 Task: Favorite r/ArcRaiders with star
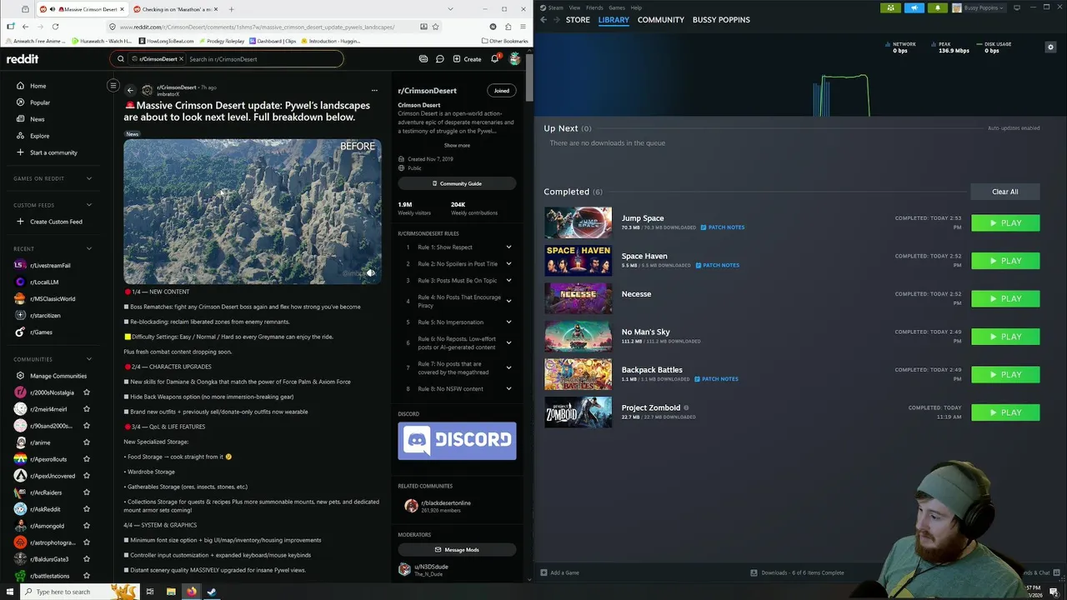87,492
